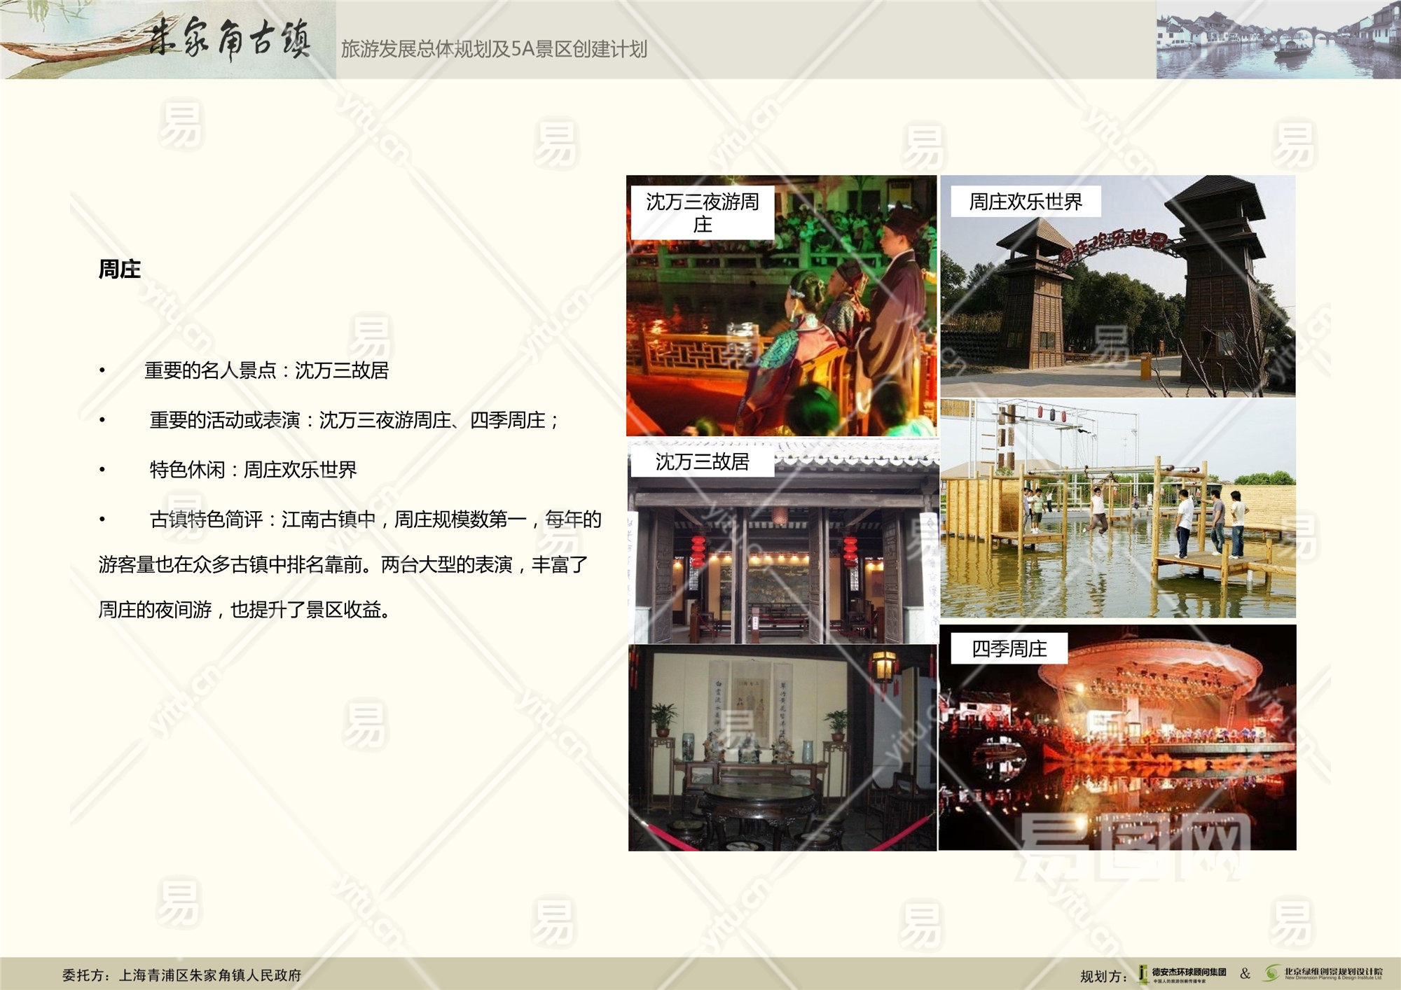Image resolution: width=1401 pixels, height=990 pixels.
Task: Select the 四季周庄 photo label
Action: [x=1009, y=648]
